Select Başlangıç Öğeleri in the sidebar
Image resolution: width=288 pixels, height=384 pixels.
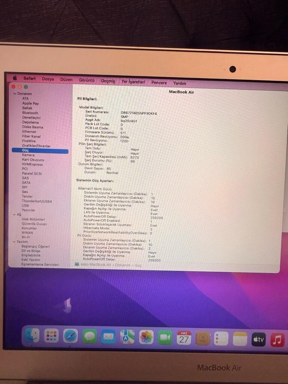36,246
